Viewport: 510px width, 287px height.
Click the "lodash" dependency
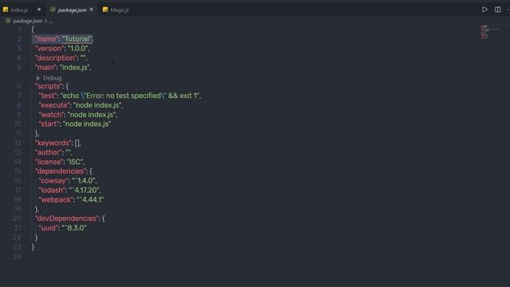[x=52, y=190]
